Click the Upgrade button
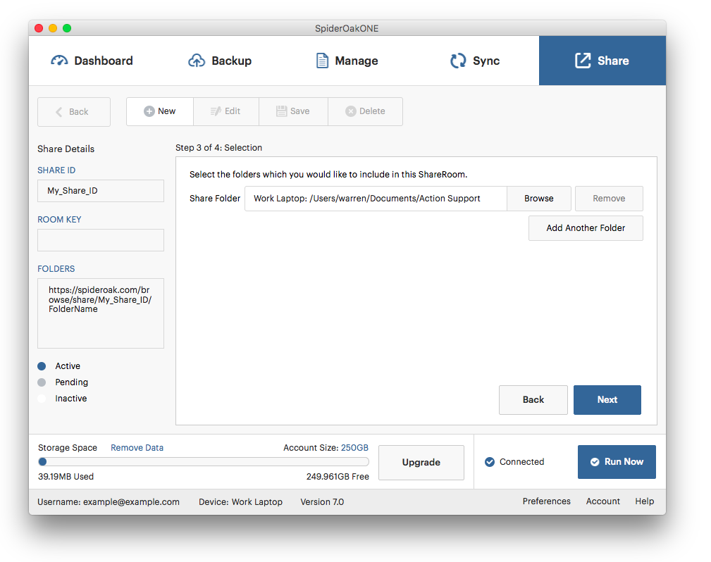 pyautogui.click(x=421, y=462)
